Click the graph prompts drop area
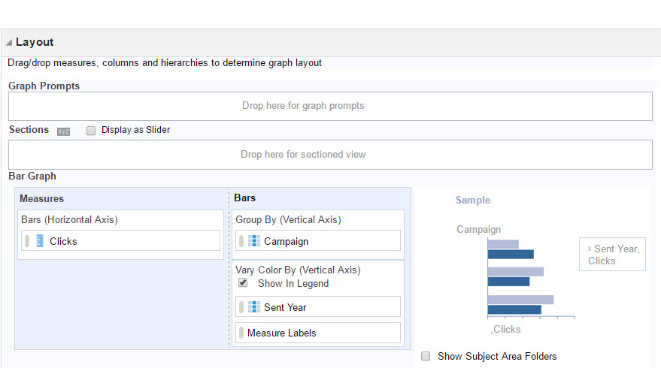Image resolution: width=661 pixels, height=368 pixels. 330,106
